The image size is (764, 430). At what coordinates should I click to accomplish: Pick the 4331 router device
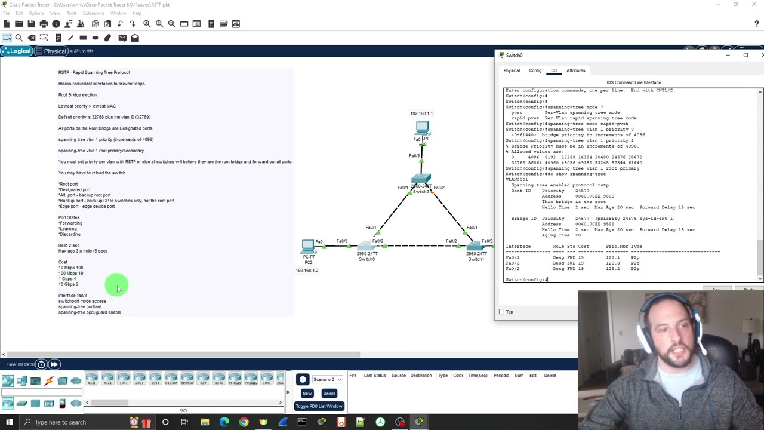tap(91, 379)
